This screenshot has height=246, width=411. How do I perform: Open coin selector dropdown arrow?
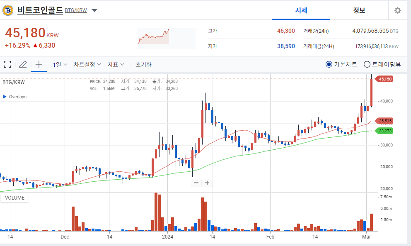point(94,10)
